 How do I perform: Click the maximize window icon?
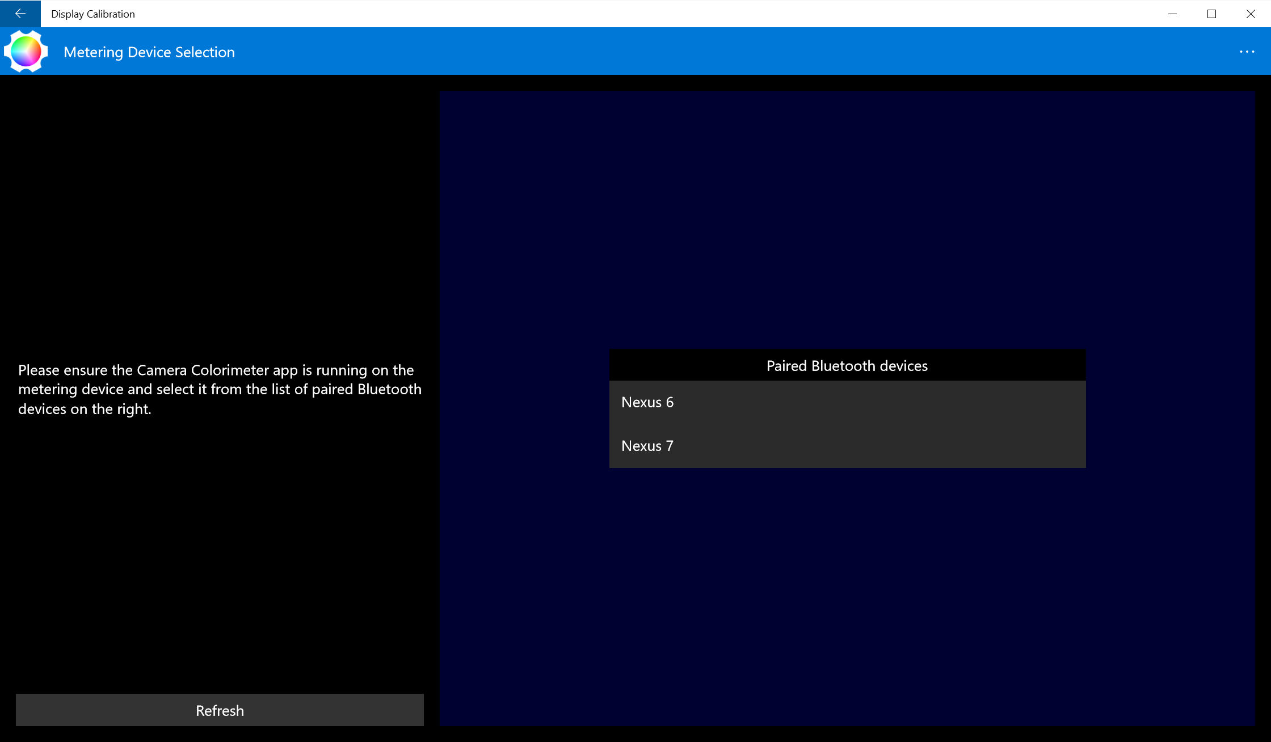point(1212,14)
